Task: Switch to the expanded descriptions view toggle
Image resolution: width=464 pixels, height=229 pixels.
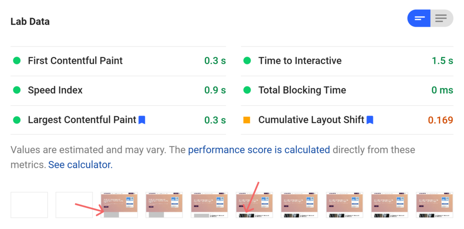Action: tap(441, 19)
